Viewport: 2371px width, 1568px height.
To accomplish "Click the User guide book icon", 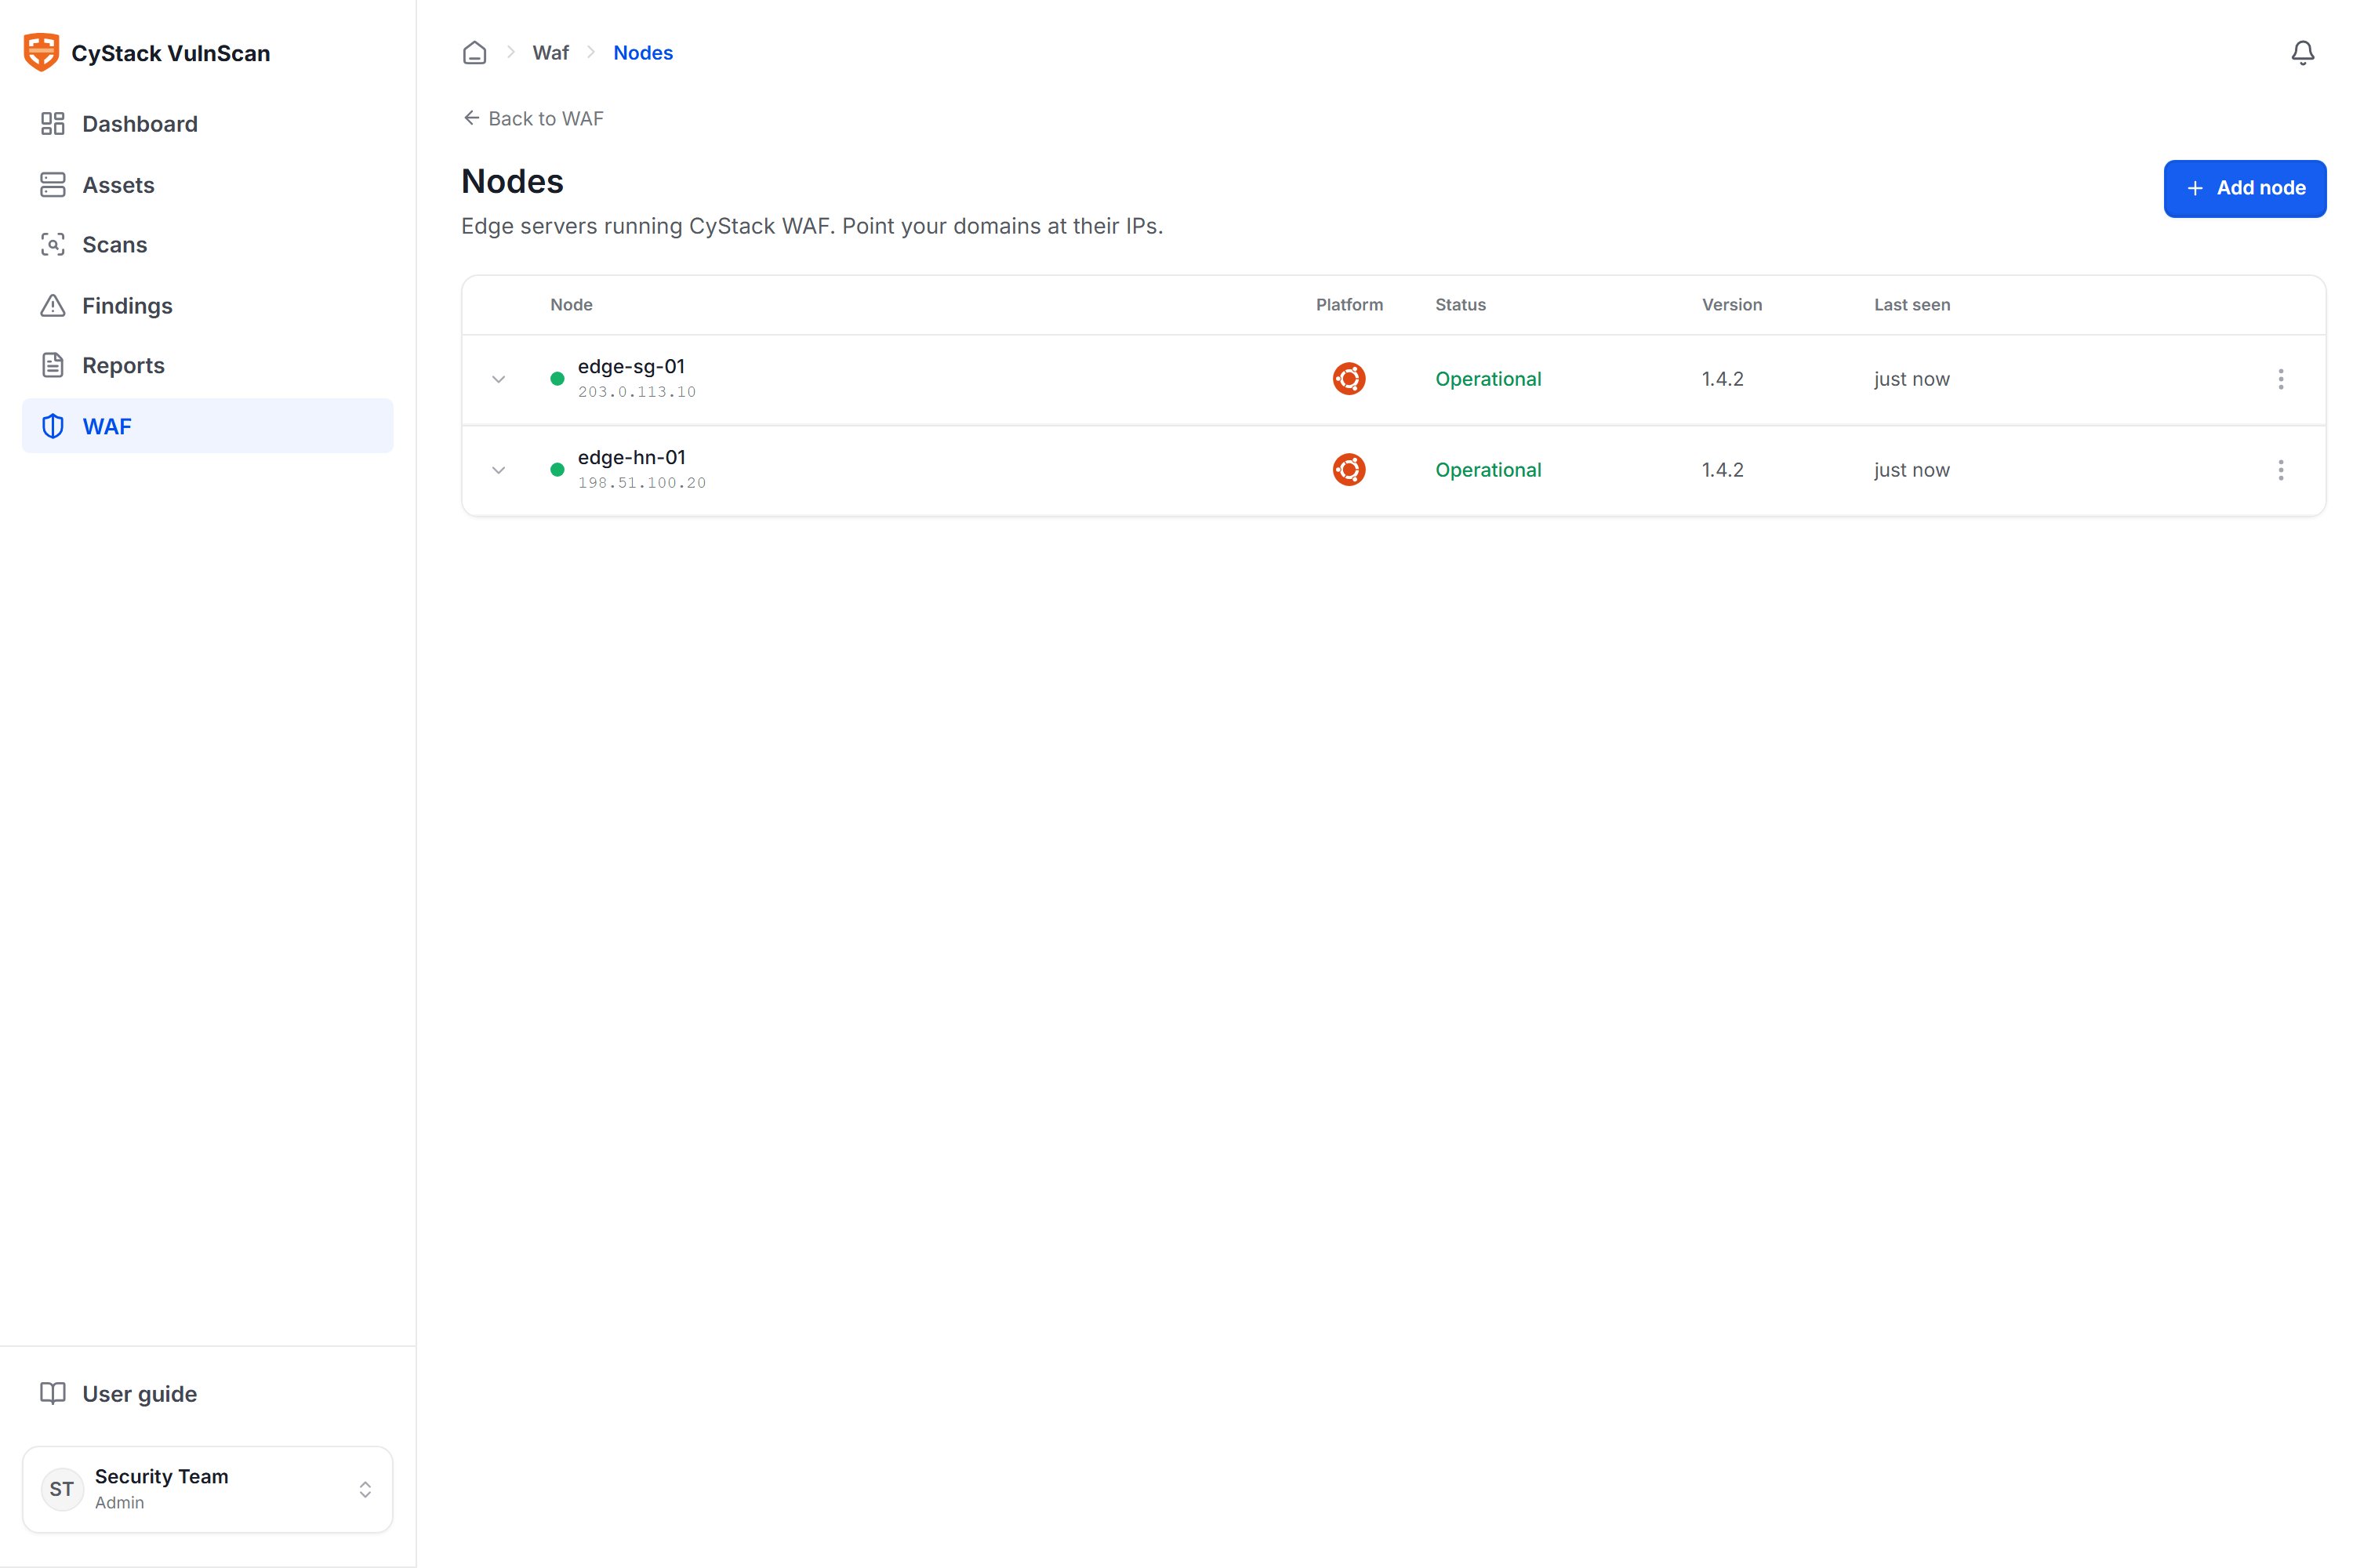I will click(x=53, y=1394).
